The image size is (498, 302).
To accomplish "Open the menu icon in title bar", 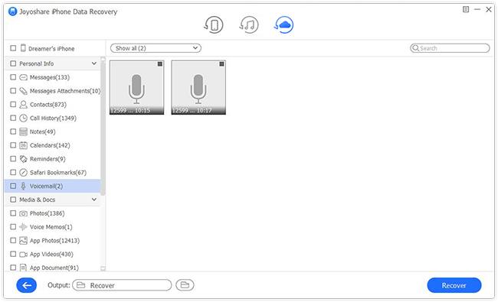I will coord(466,9).
